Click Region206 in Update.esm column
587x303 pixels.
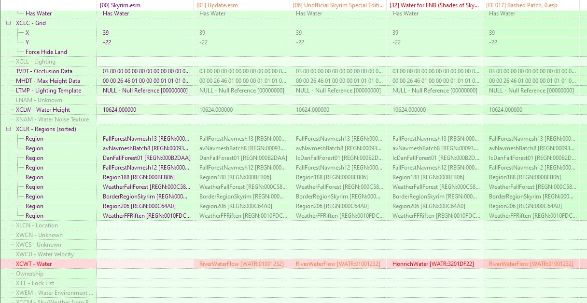coord(236,206)
